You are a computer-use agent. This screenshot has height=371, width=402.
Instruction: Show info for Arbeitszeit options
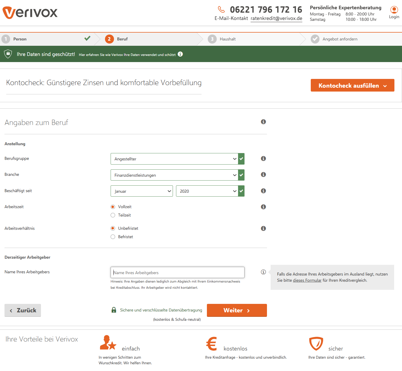[263, 207]
